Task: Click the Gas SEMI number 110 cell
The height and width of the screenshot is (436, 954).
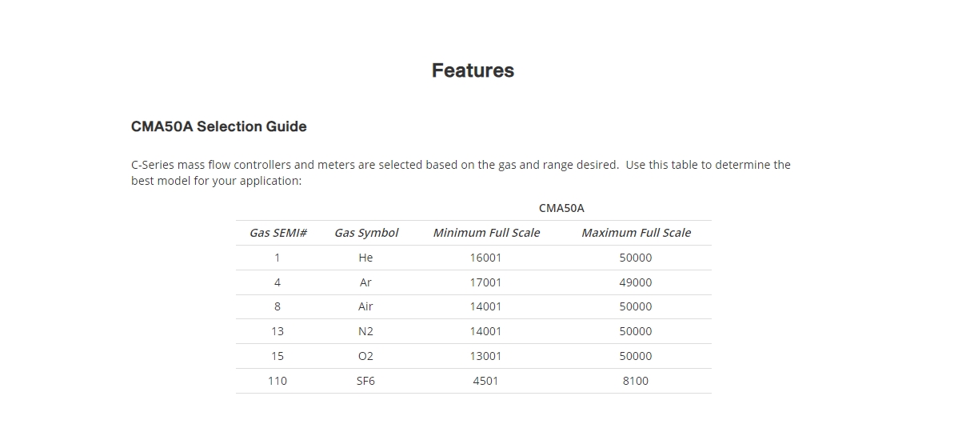Action: [x=277, y=381]
